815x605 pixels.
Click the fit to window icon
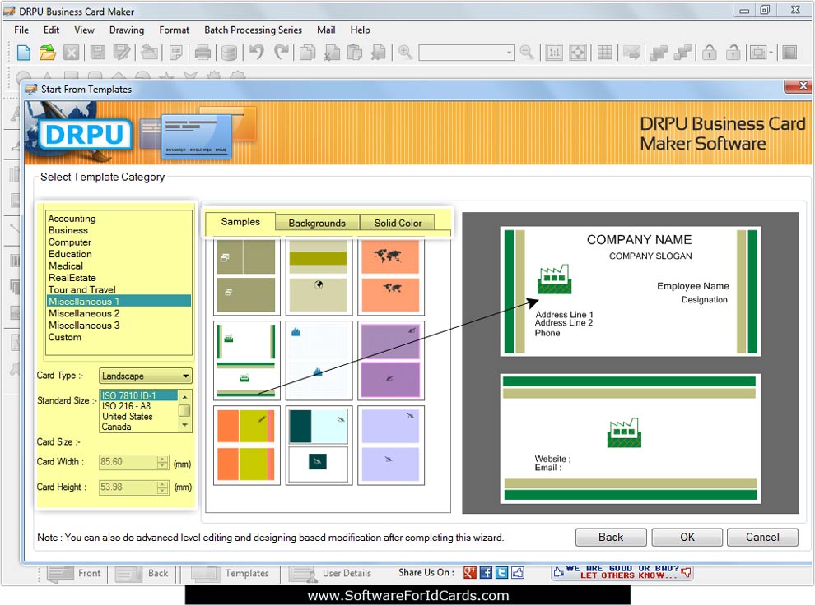(x=578, y=53)
